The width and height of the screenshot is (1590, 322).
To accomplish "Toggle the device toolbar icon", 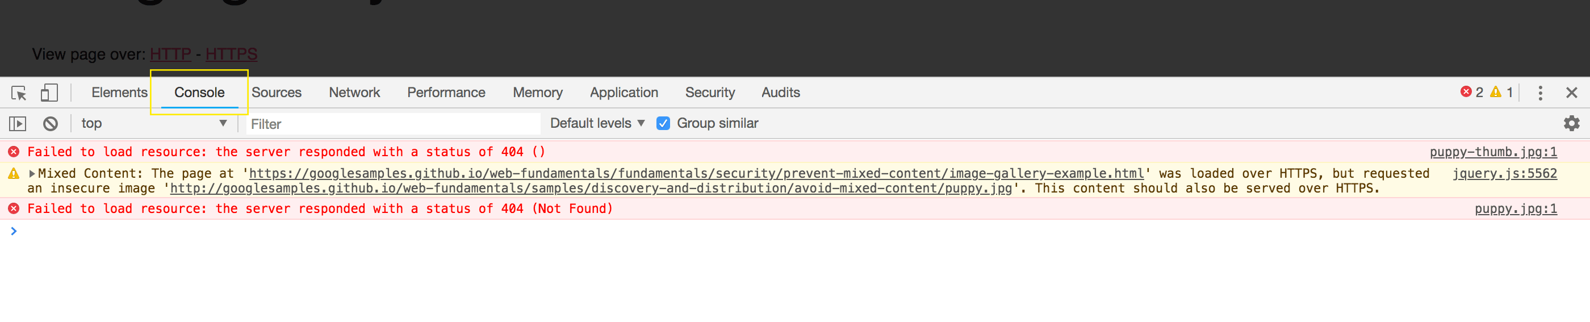I will point(49,93).
